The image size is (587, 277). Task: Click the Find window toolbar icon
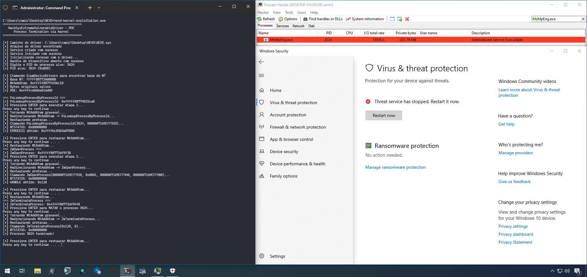click(x=392, y=19)
